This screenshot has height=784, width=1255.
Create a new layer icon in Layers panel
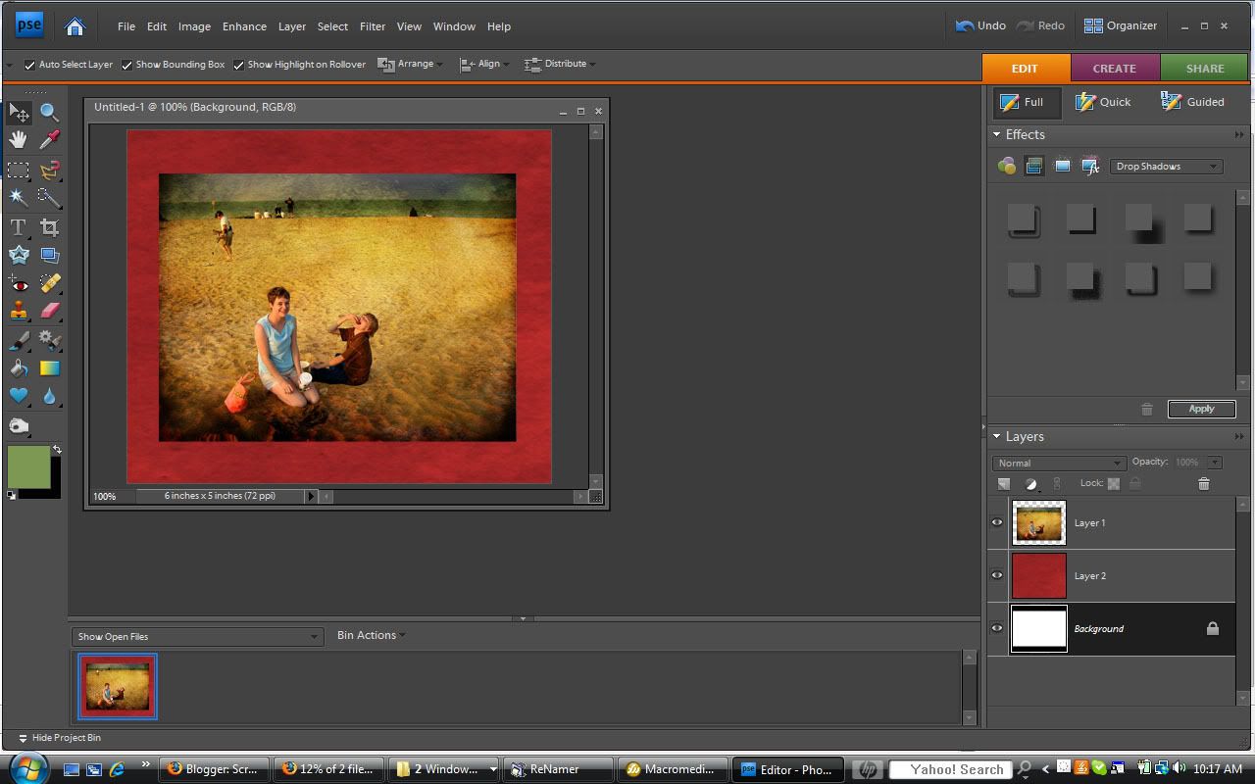click(x=1004, y=483)
